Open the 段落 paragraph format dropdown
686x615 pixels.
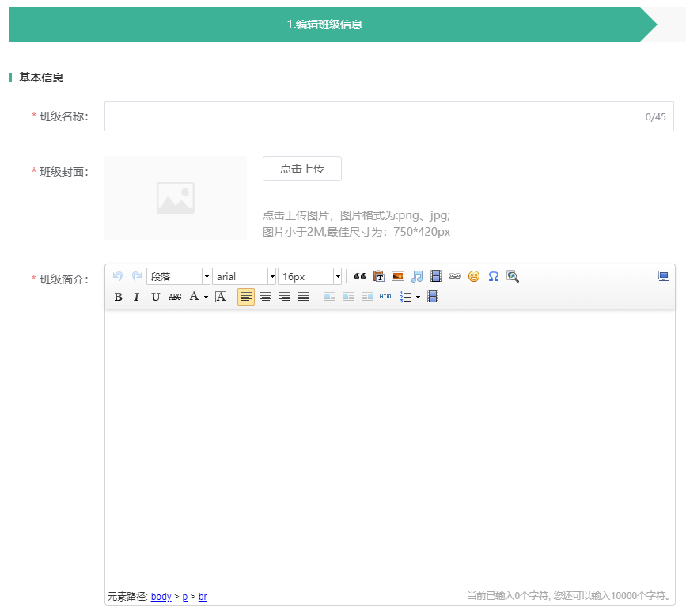[179, 276]
